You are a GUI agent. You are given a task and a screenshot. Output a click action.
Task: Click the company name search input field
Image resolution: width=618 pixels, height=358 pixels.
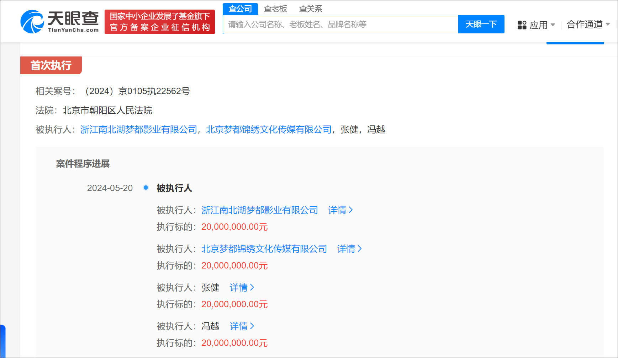(x=340, y=25)
